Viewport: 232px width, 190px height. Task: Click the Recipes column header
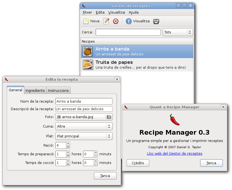137,42
